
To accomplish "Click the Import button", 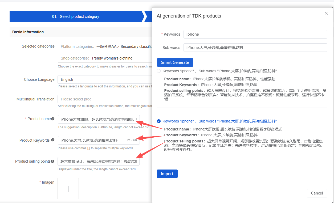I will tap(167, 174).
